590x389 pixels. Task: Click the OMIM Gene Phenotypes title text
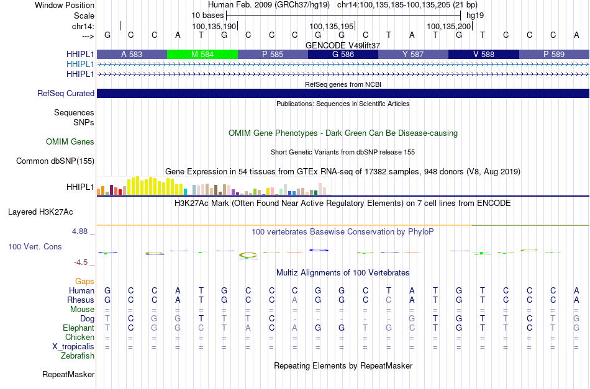click(x=343, y=133)
